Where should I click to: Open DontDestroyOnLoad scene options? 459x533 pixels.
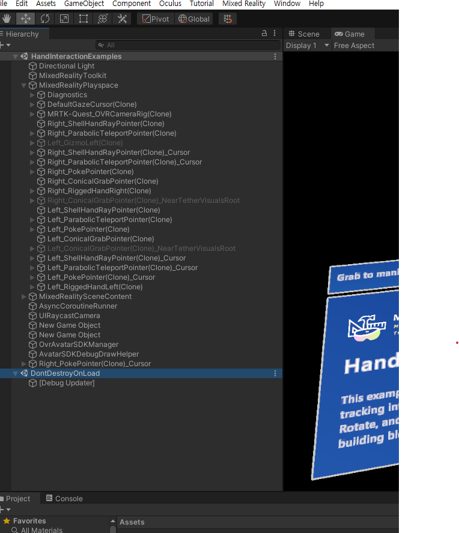click(x=275, y=373)
